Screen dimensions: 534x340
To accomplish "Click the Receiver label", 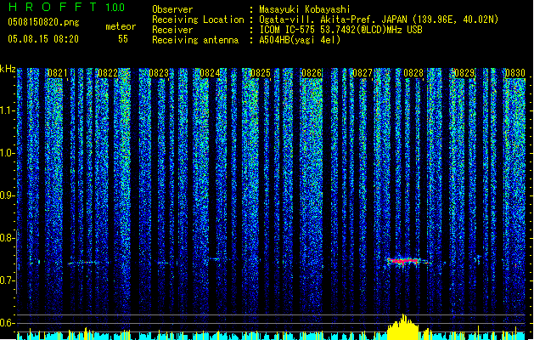I will [x=172, y=30].
